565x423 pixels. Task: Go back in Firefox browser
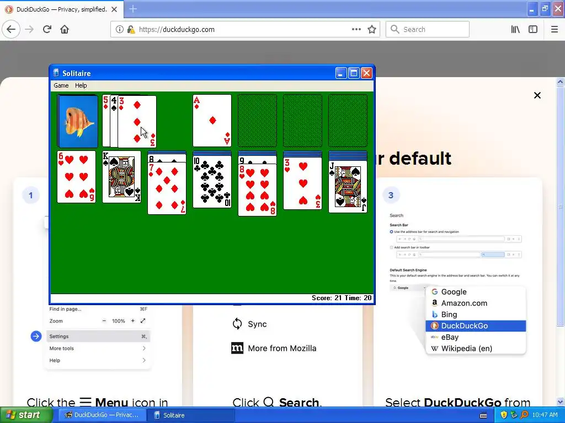(11, 29)
